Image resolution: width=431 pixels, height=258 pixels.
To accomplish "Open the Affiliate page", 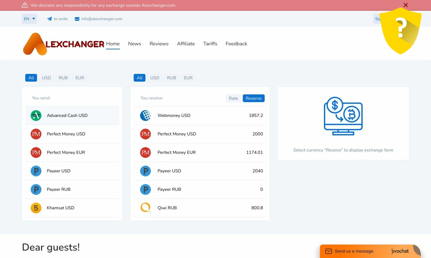I will (x=186, y=44).
